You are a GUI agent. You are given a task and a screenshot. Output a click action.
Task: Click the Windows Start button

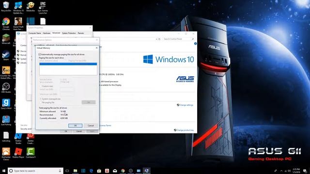point(4,171)
